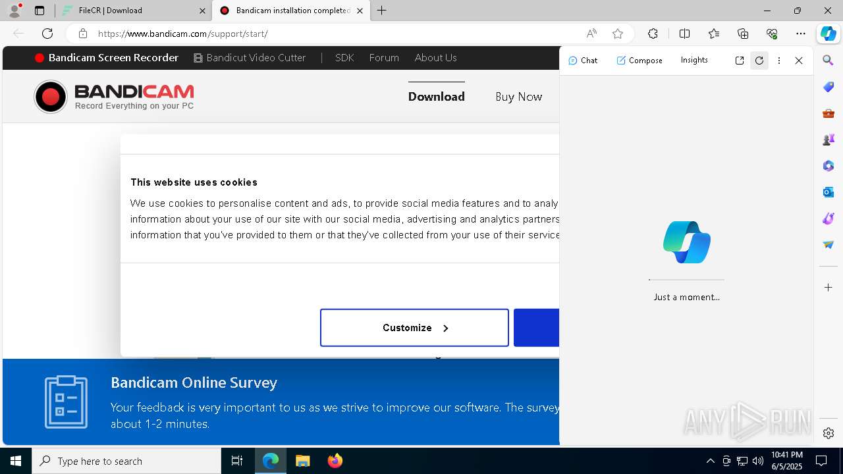Screen dimensions: 843x474
Task: Open the Buy Now menu item
Action: (519, 97)
